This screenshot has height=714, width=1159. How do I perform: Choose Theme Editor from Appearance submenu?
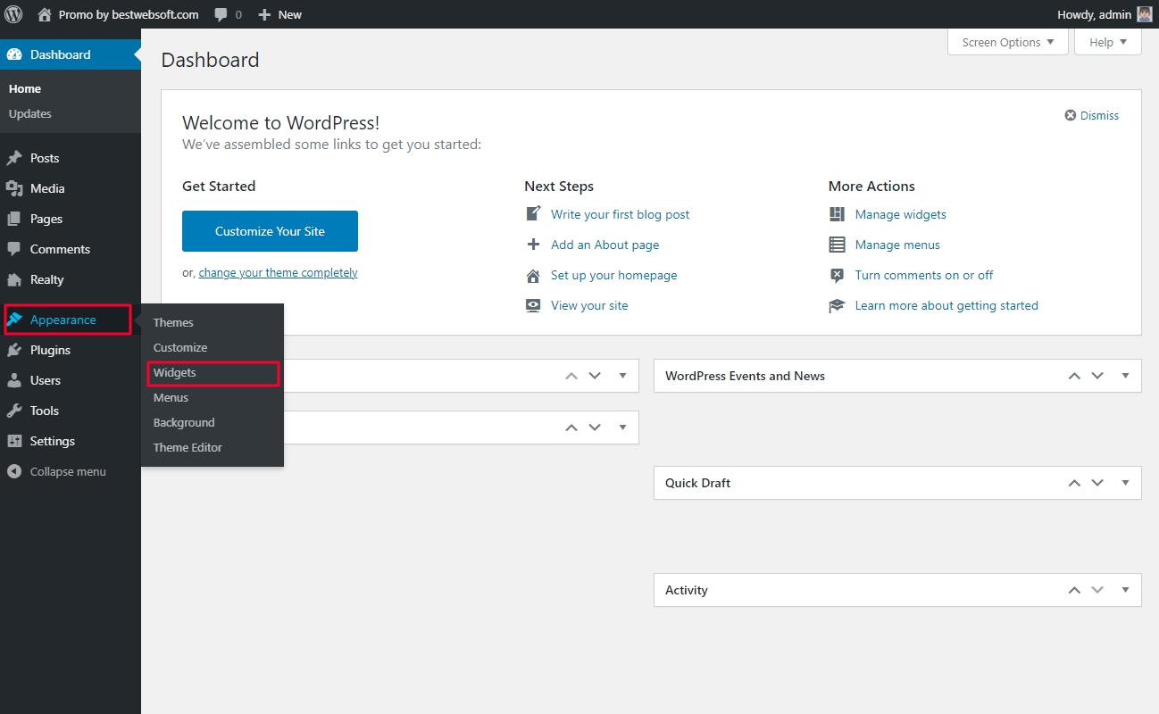click(x=188, y=447)
